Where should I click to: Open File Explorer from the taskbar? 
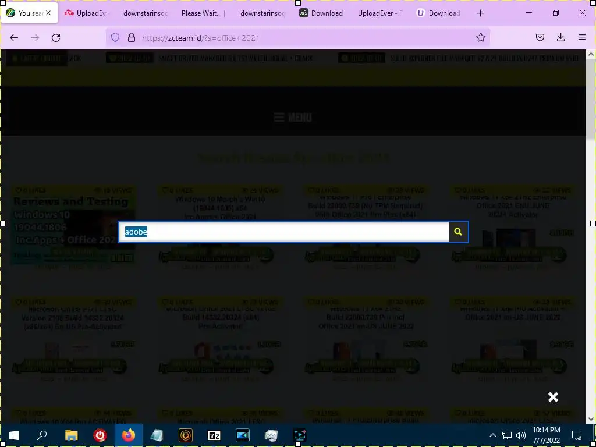(71, 435)
